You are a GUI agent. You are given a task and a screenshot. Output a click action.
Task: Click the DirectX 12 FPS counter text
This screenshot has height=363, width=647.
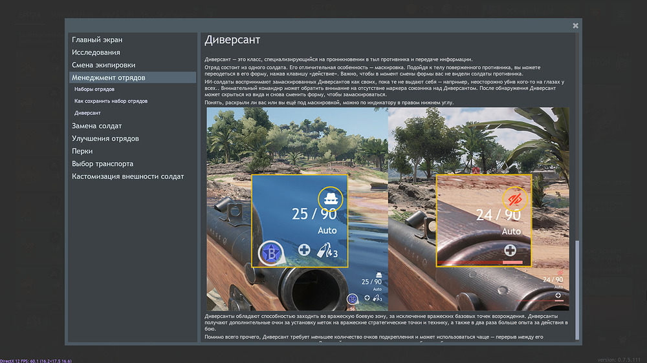click(36, 361)
